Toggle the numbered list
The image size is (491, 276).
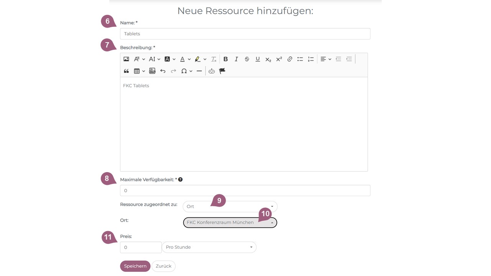click(311, 59)
